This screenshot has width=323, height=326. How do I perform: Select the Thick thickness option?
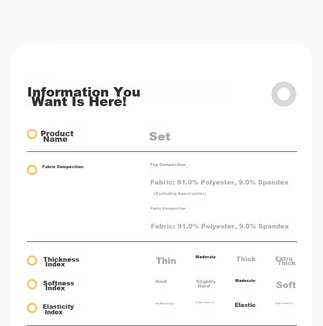[246, 259]
